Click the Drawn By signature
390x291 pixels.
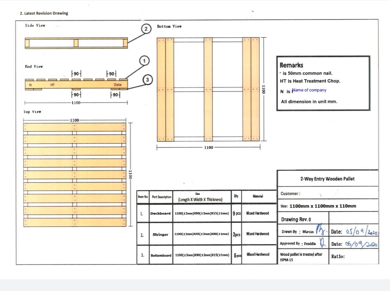click(x=321, y=229)
